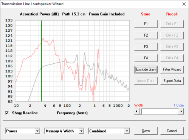The height and width of the screenshot is (140, 189).
Task: Store the current curve in F3
Action: [x=146, y=47]
